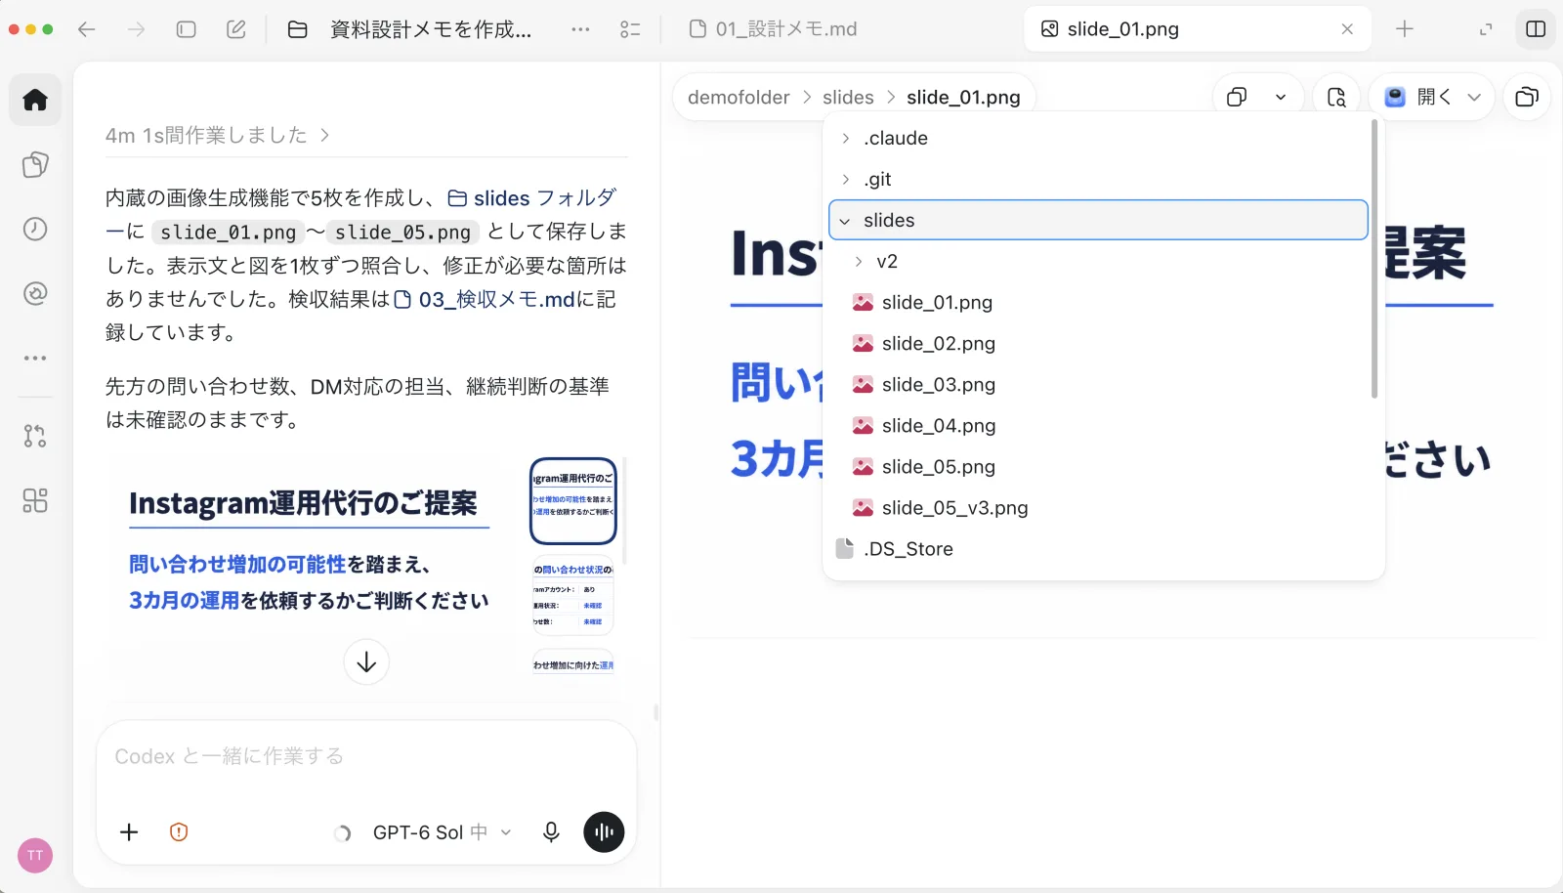Click the copy path icon

(1237, 97)
